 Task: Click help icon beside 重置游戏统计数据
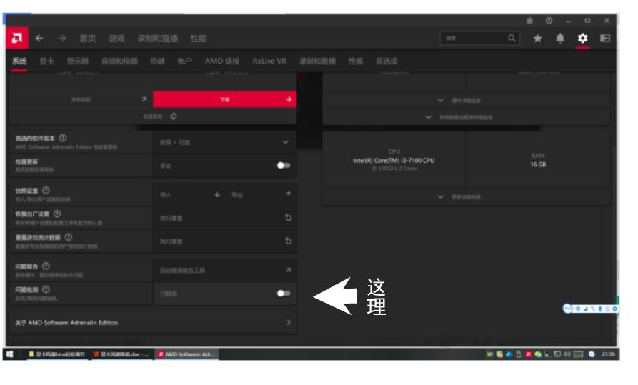[x=69, y=237]
